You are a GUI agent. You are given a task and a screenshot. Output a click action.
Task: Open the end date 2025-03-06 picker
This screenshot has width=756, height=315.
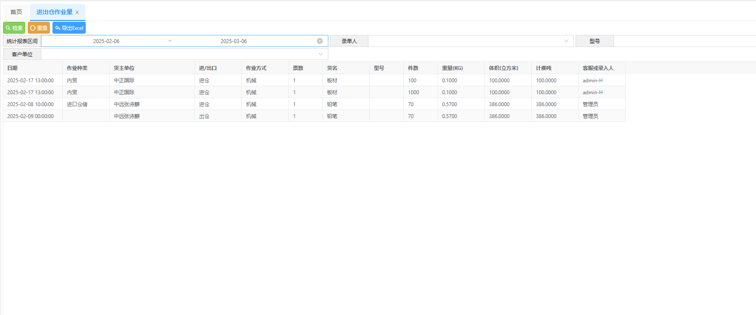coord(233,41)
